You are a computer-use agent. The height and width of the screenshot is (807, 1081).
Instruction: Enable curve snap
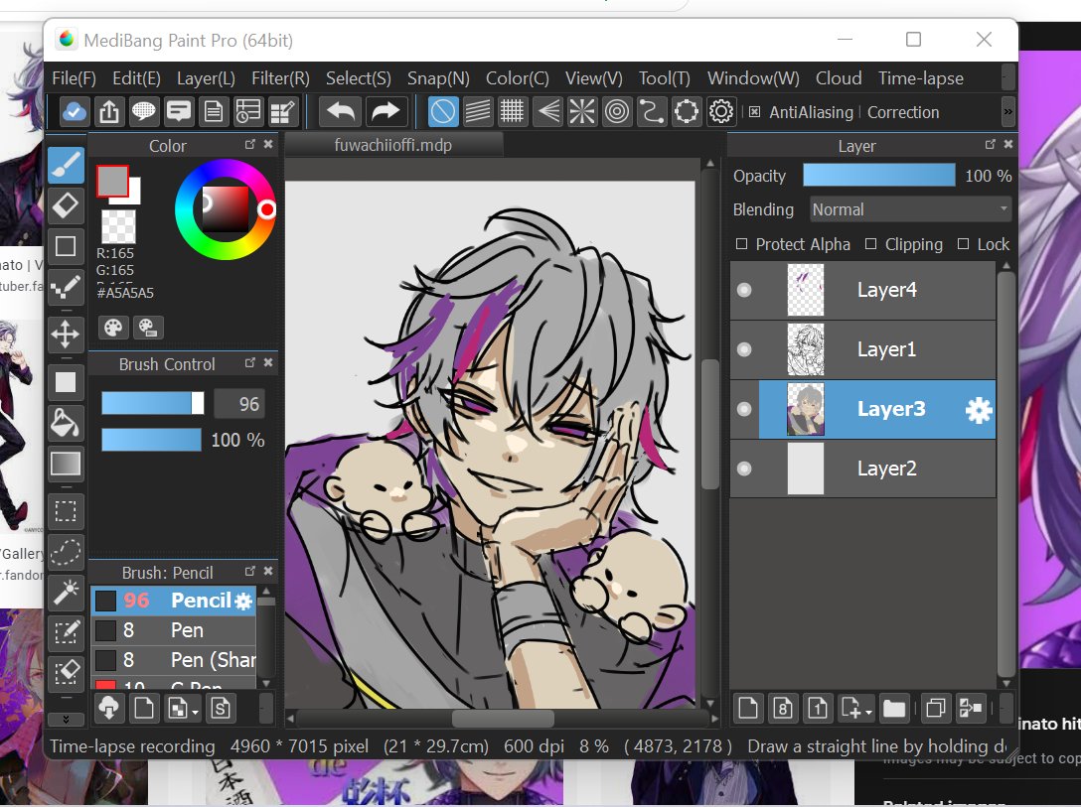coord(652,111)
